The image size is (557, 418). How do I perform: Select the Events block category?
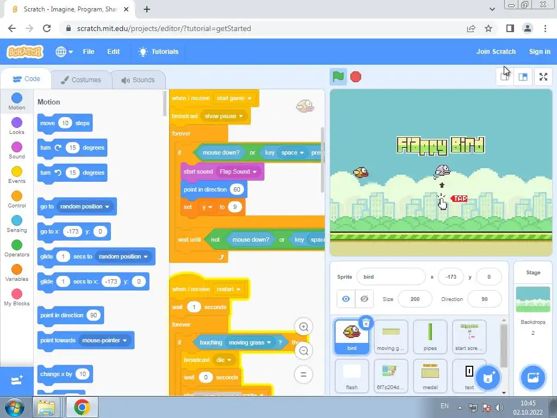click(x=17, y=175)
